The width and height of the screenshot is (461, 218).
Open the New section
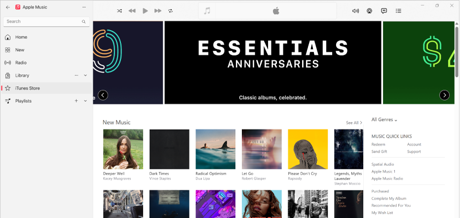point(46,50)
